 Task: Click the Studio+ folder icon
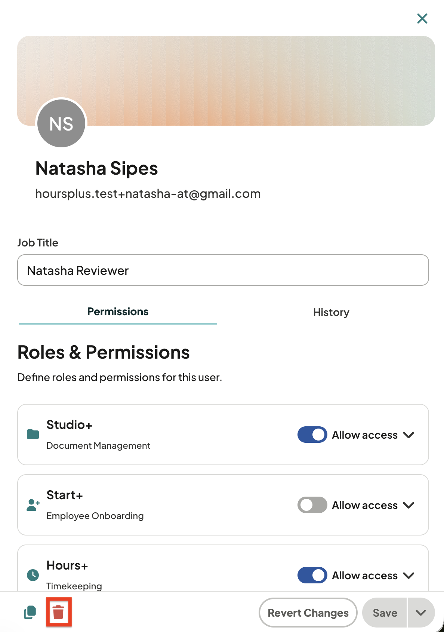click(x=33, y=434)
